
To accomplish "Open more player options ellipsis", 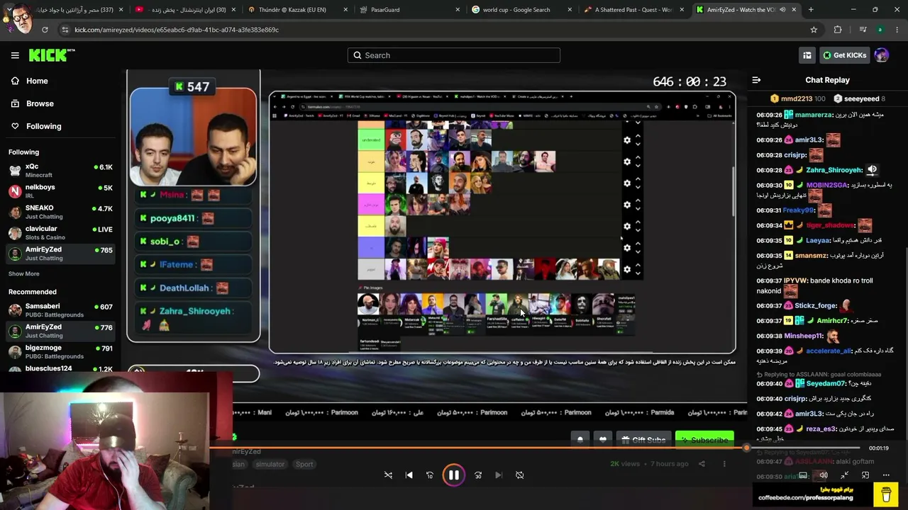I will [886, 475].
